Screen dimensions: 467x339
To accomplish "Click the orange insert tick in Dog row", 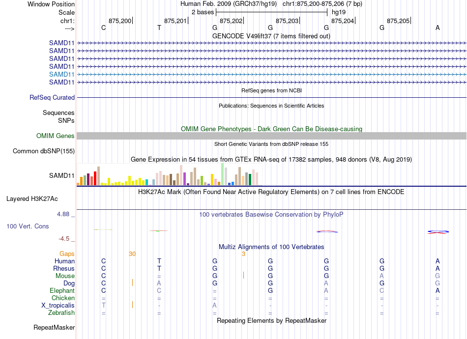I will tap(133, 283).
